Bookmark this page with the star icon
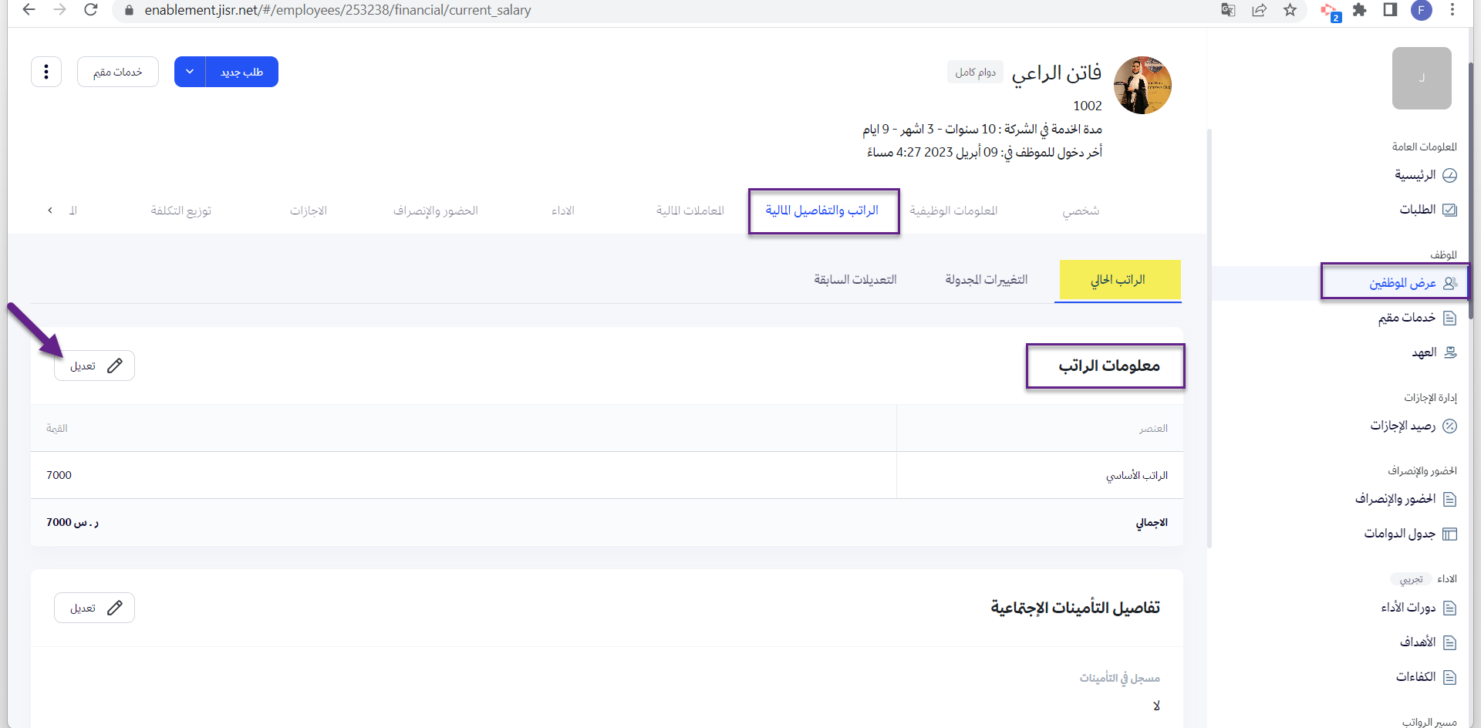1481x728 pixels. 1290,10
